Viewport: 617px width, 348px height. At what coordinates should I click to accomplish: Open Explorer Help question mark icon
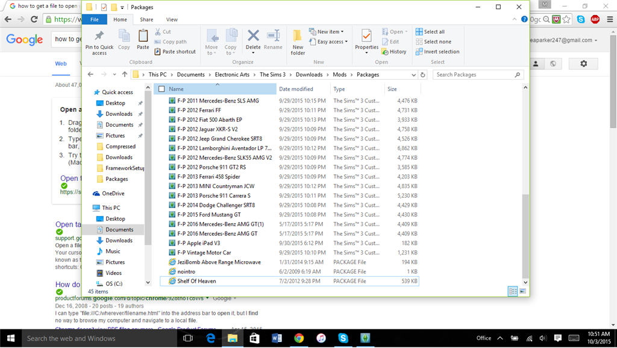click(x=524, y=19)
